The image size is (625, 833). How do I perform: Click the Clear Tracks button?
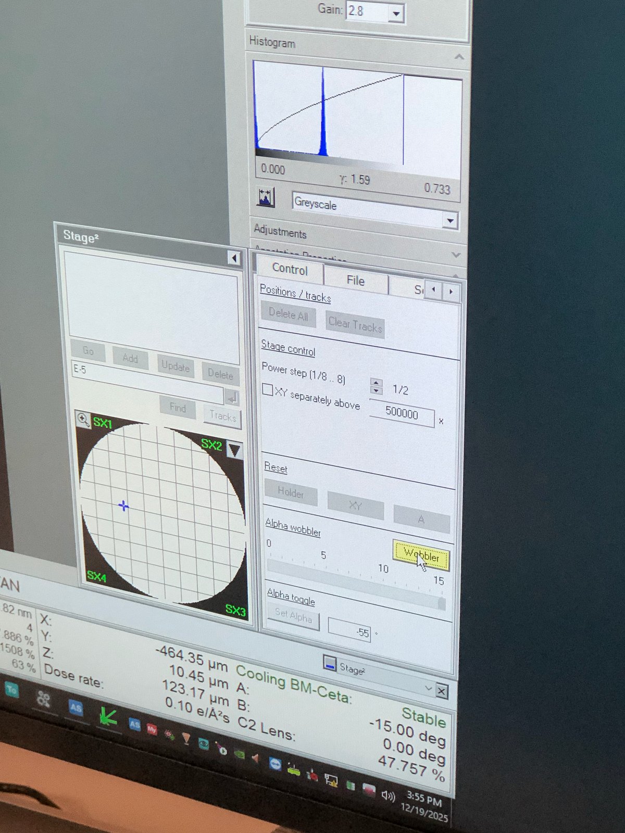point(355,325)
